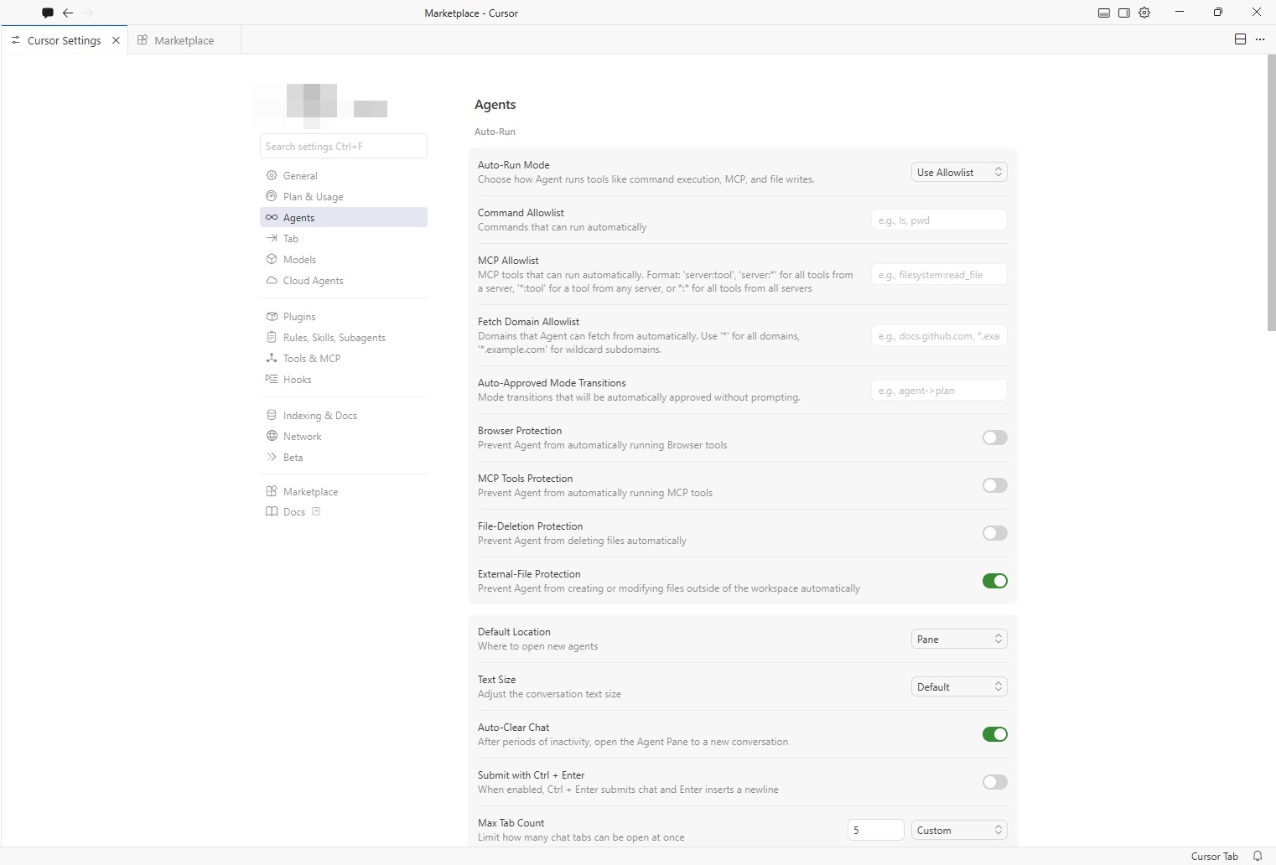
Task: Toggle the side bar layout icon
Action: (1124, 13)
